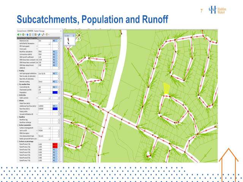Click the red flag swatch beside Runoff area 2

click(x=55, y=147)
